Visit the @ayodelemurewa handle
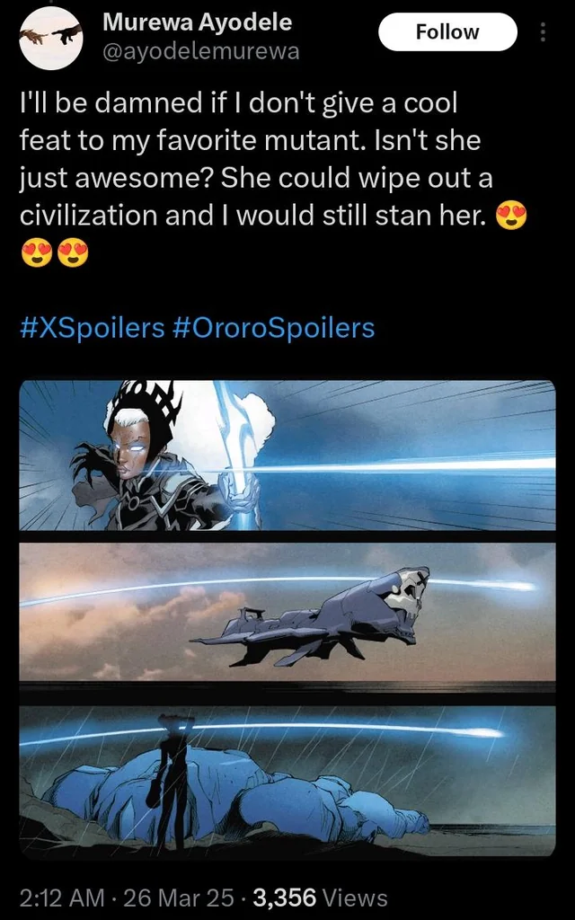The height and width of the screenshot is (920, 575). 201,51
